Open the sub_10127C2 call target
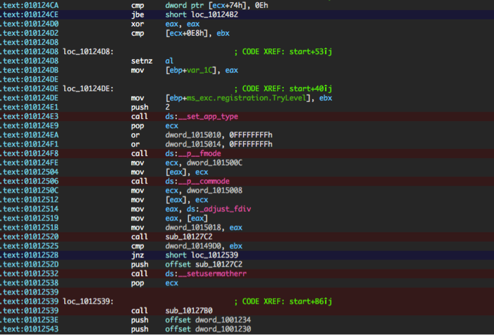 (189, 237)
